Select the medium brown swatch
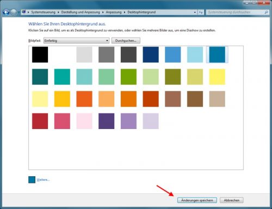The width and height of the screenshot is (272, 209). (195, 99)
